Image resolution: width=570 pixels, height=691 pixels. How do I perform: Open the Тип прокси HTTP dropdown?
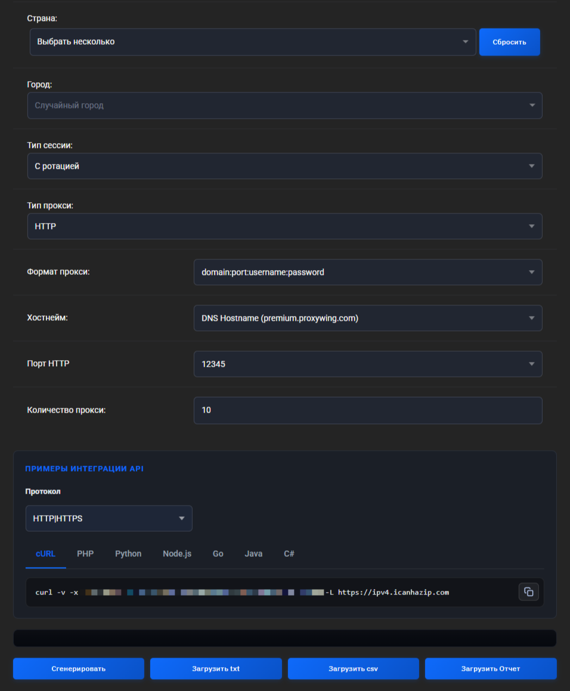click(x=285, y=227)
